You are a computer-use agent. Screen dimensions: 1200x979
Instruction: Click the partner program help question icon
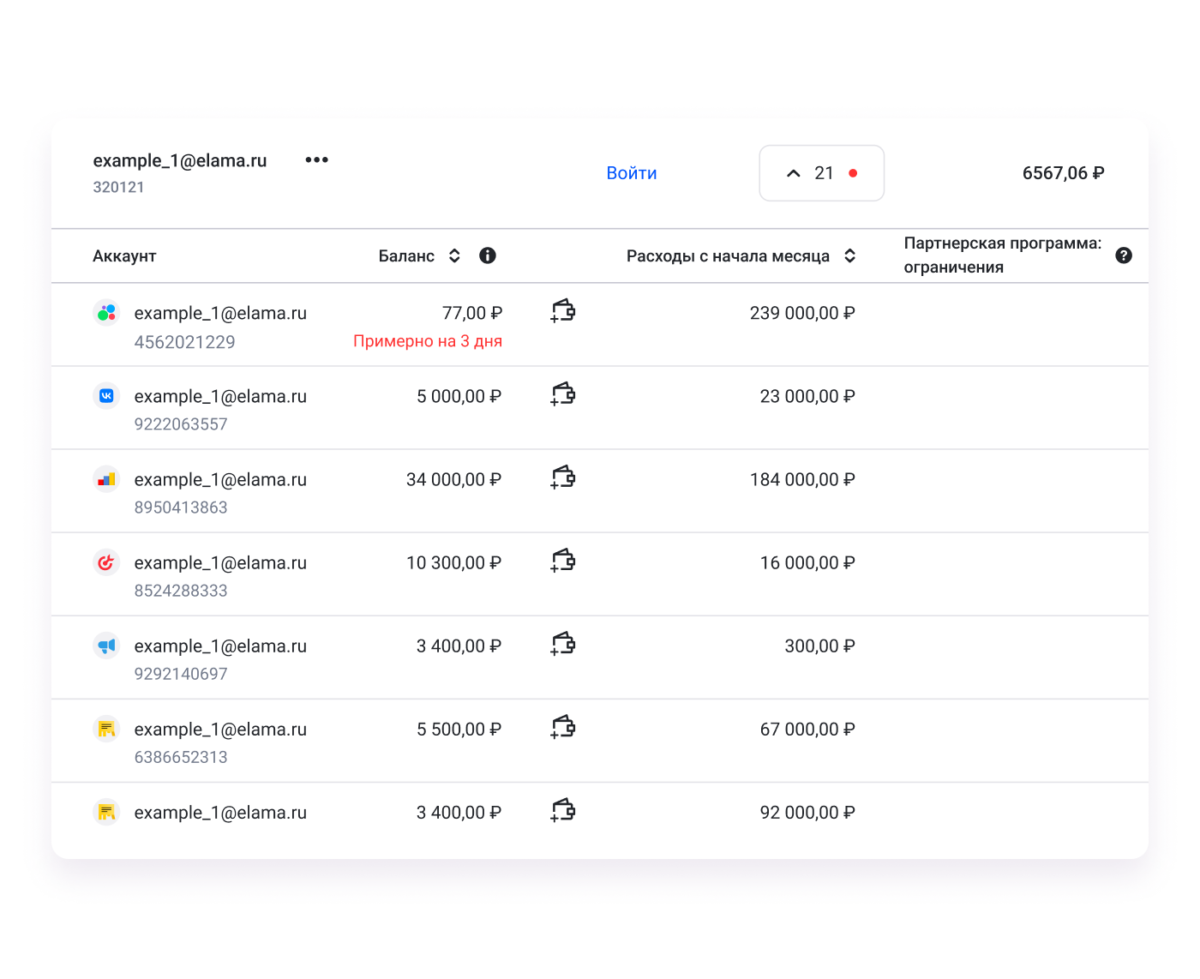coord(1124,255)
